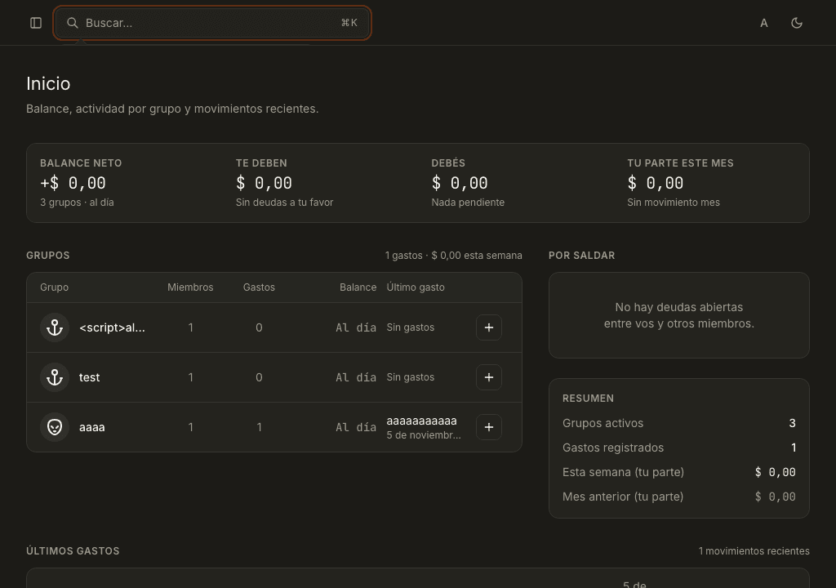
Task: Click 'Mes anterior (tu parte)' summary row
Action: click(x=678, y=497)
